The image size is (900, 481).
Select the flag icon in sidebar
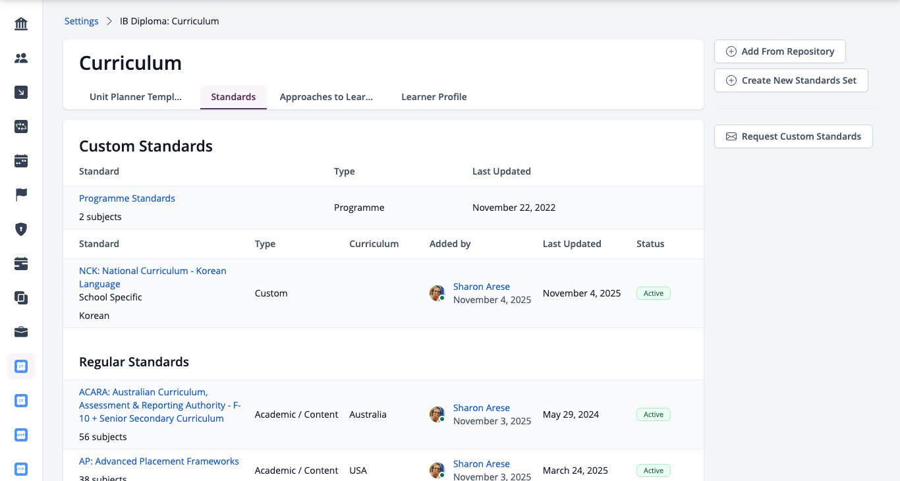point(21,195)
